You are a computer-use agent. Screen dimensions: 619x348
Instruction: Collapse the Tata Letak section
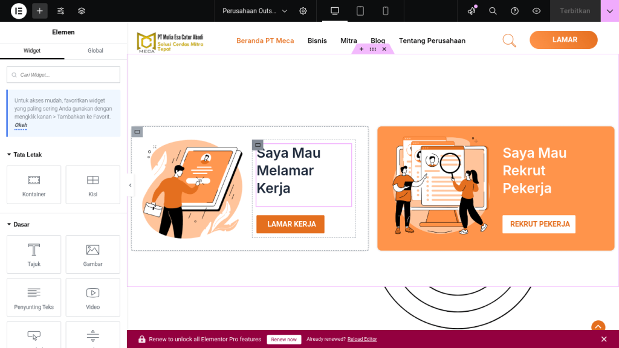[x=24, y=155]
